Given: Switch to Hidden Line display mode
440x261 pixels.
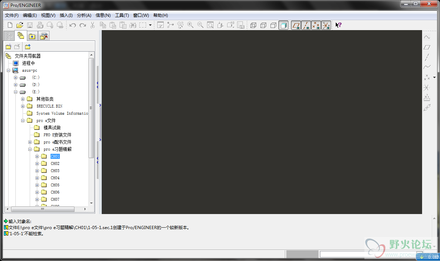Looking at the screenshot, I should [x=263, y=25].
